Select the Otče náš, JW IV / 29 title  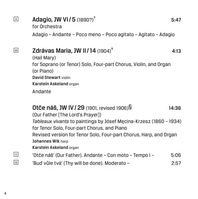coord(58,108)
